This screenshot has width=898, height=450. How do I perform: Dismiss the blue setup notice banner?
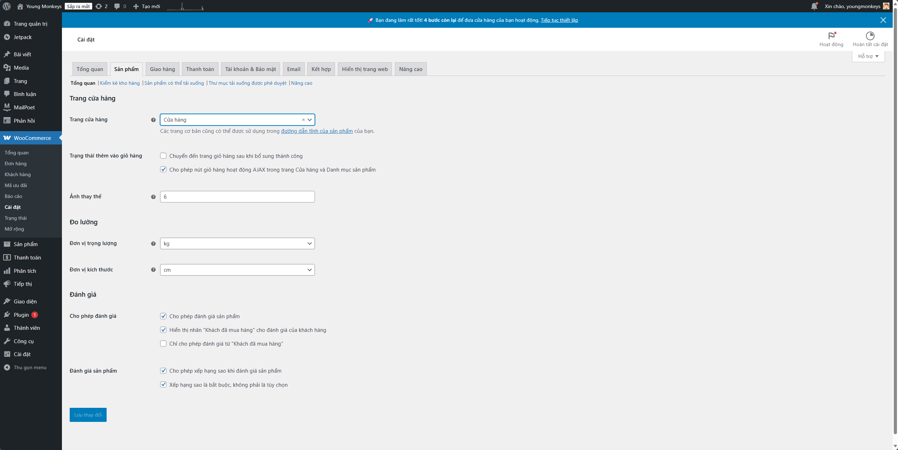click(x=883, y=20)
